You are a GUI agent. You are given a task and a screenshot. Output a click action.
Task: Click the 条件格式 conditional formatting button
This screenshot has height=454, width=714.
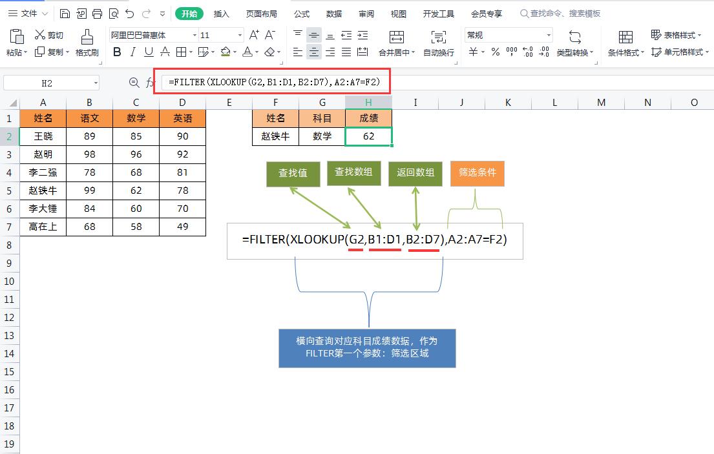(x=625, y=43)
